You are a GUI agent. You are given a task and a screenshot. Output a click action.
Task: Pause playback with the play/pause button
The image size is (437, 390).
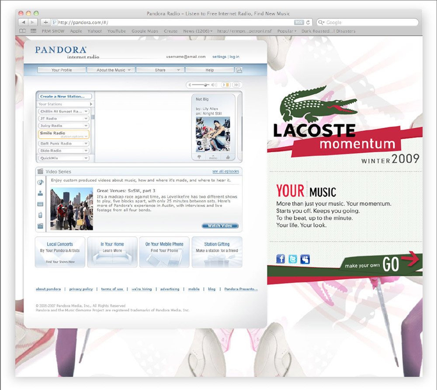(226, 85)
